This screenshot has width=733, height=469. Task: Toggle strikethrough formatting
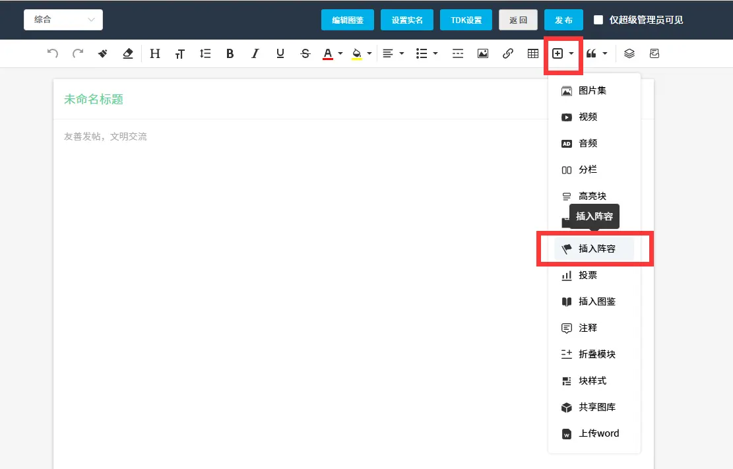coord(305,53)
